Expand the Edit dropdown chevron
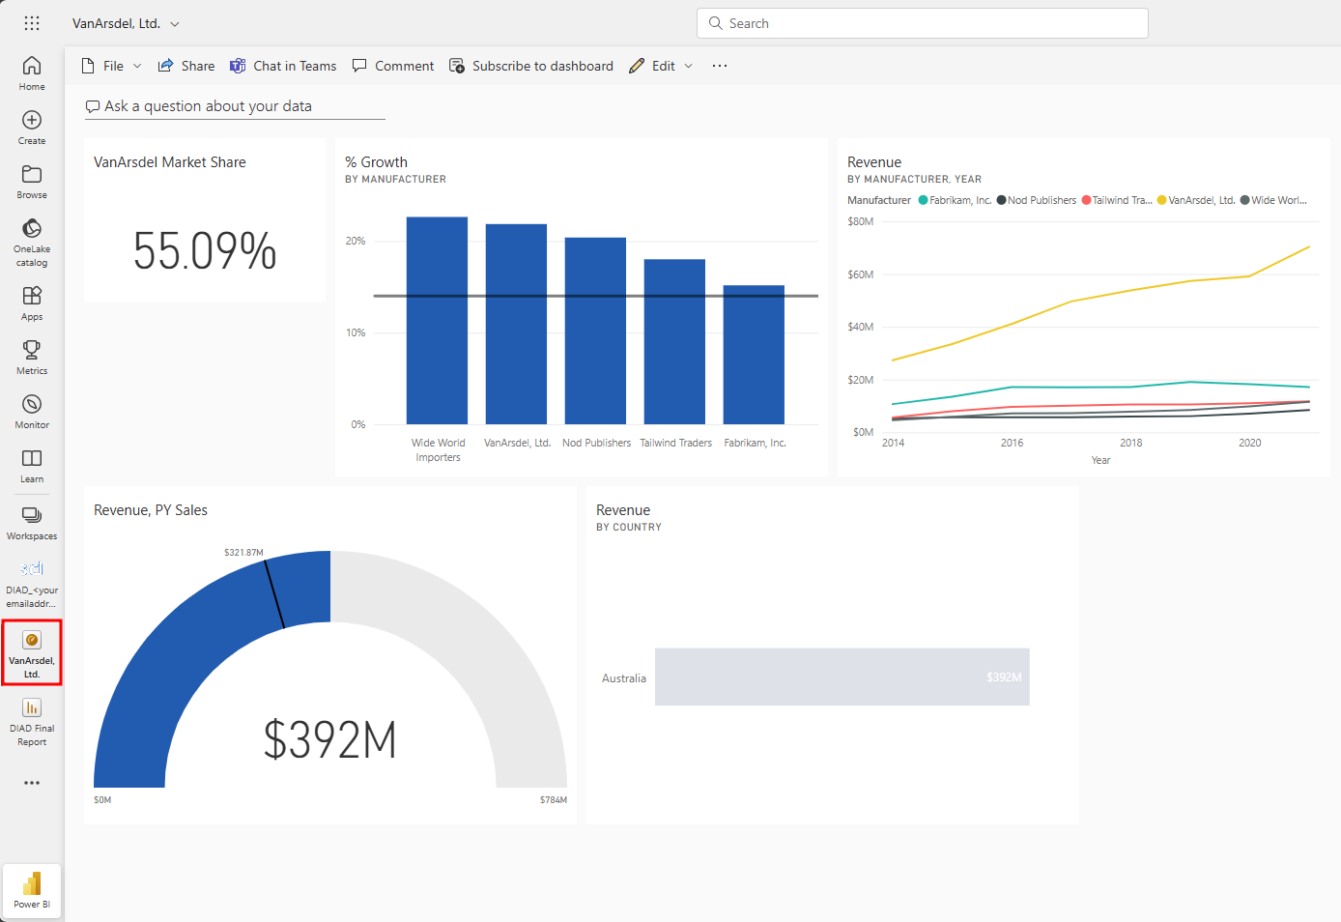 689,66
